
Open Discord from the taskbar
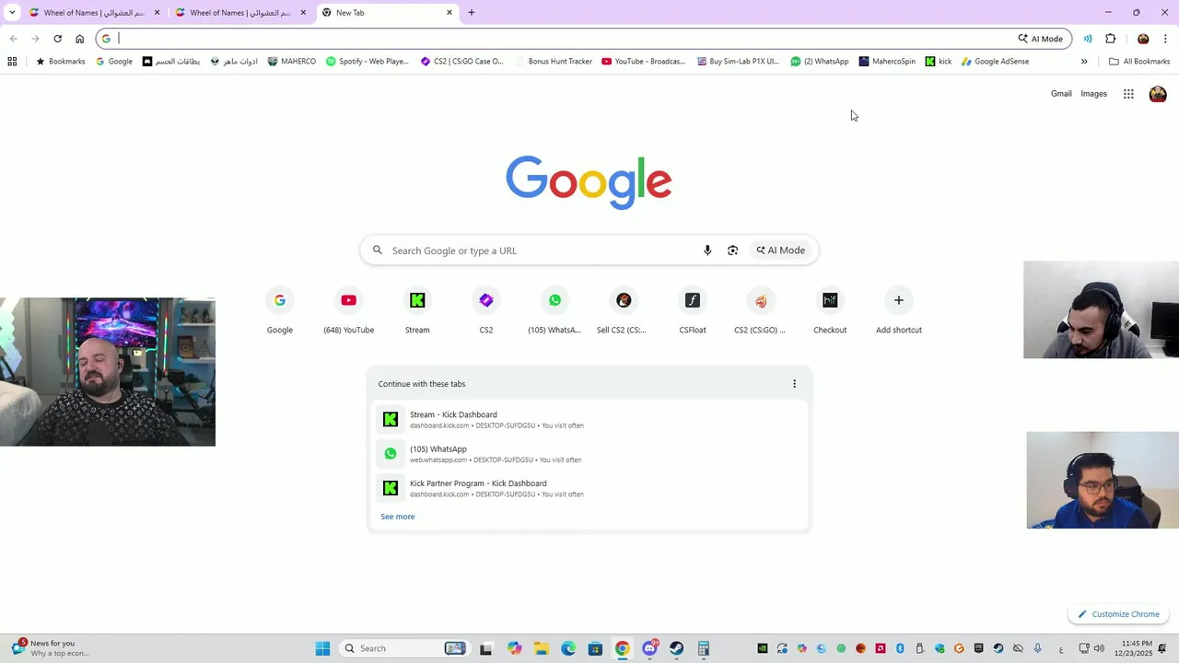(650, 648)
